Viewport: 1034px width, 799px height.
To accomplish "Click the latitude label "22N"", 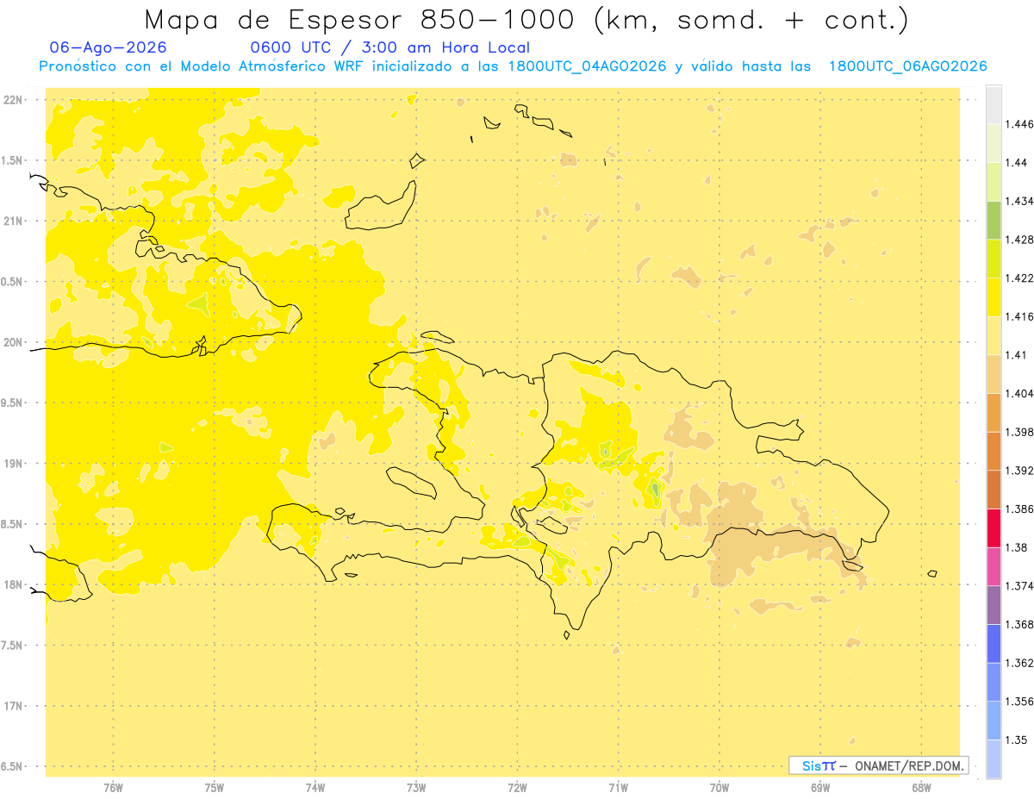I will point(15,100).
